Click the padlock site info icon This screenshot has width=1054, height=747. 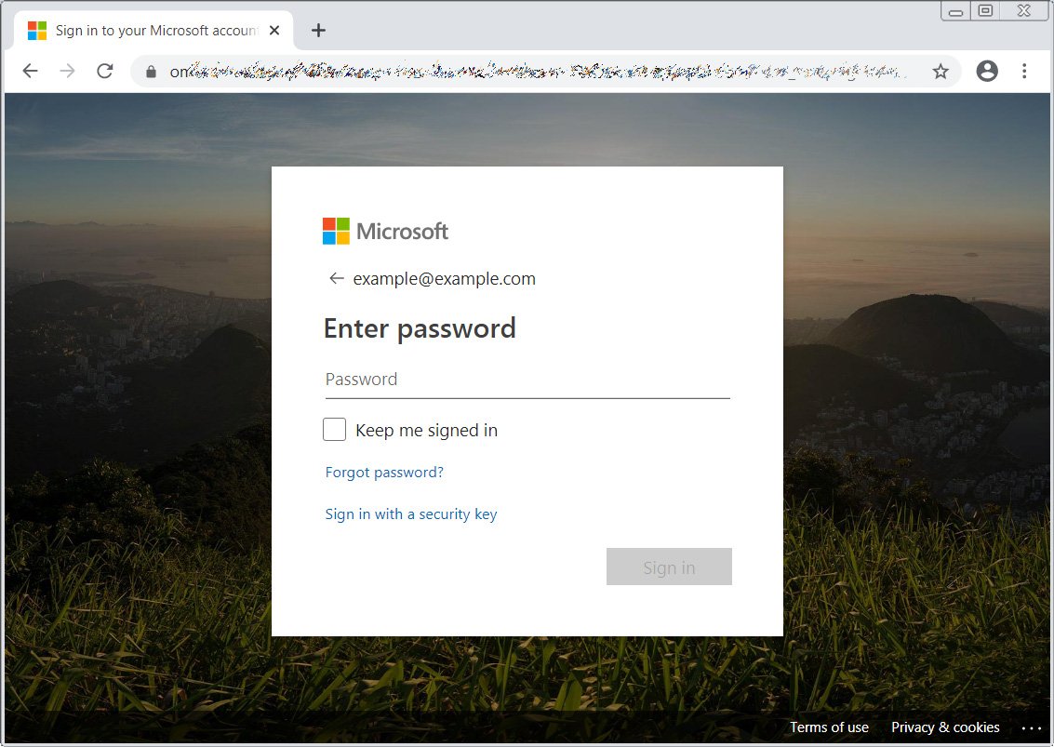click(x=150, y=72)
